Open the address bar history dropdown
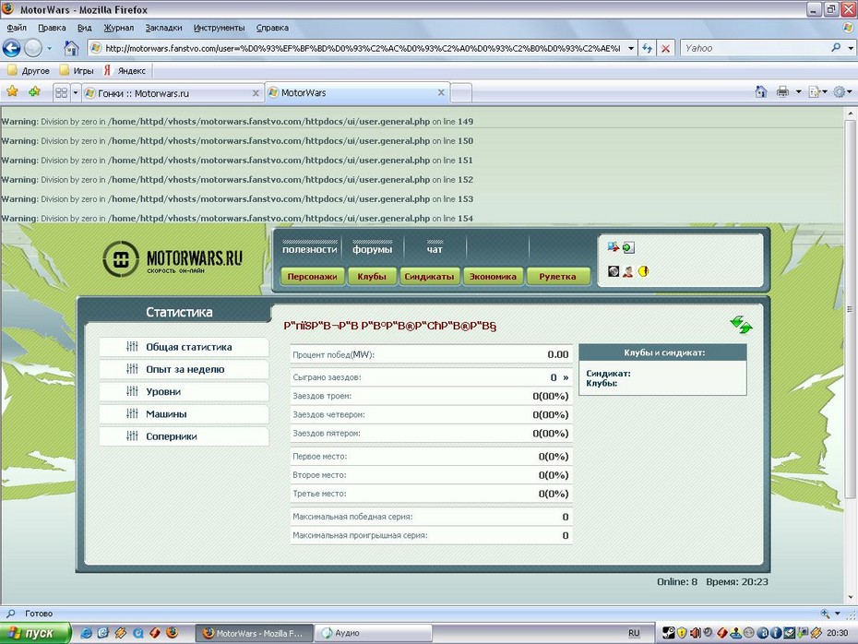 (631, 48)
